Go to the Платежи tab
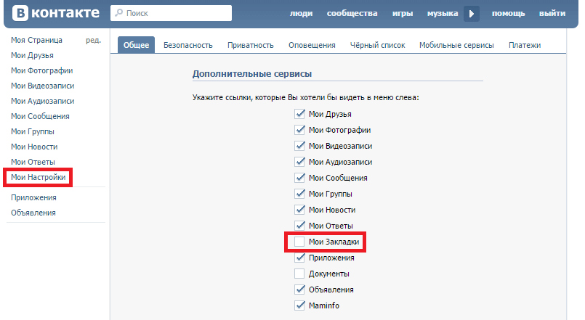 click(525, 45)
